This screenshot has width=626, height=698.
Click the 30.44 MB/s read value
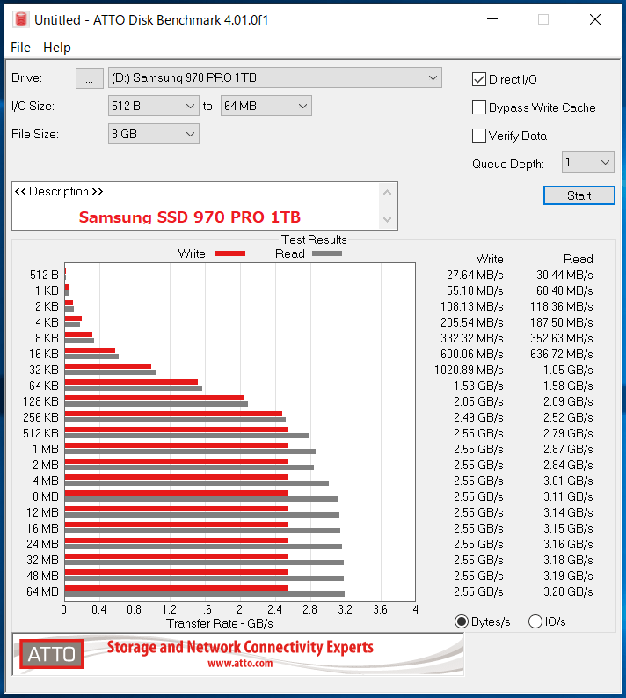(x=564, y=276)
